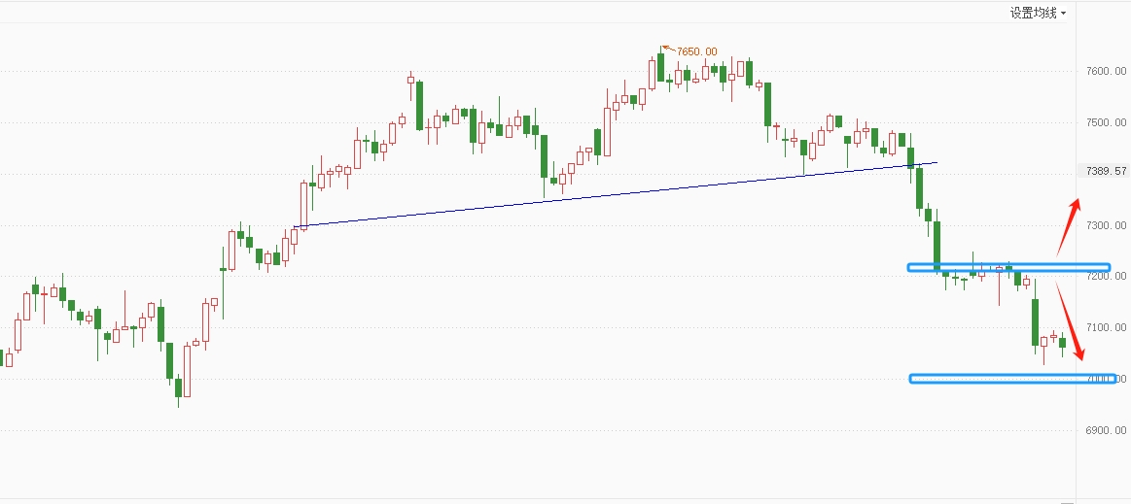Select the dark blue rising trendline
1131x504 pixels.
(616, 194)
